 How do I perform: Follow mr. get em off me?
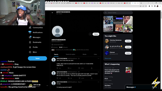(x=128, y=47)
